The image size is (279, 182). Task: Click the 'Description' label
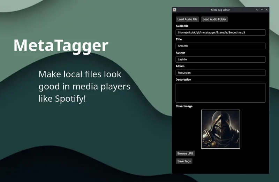click(183, 80)
